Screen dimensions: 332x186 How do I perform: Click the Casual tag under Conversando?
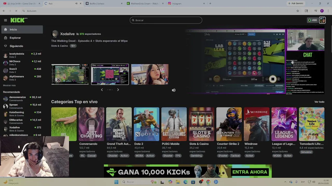click(x=92, y=156)
